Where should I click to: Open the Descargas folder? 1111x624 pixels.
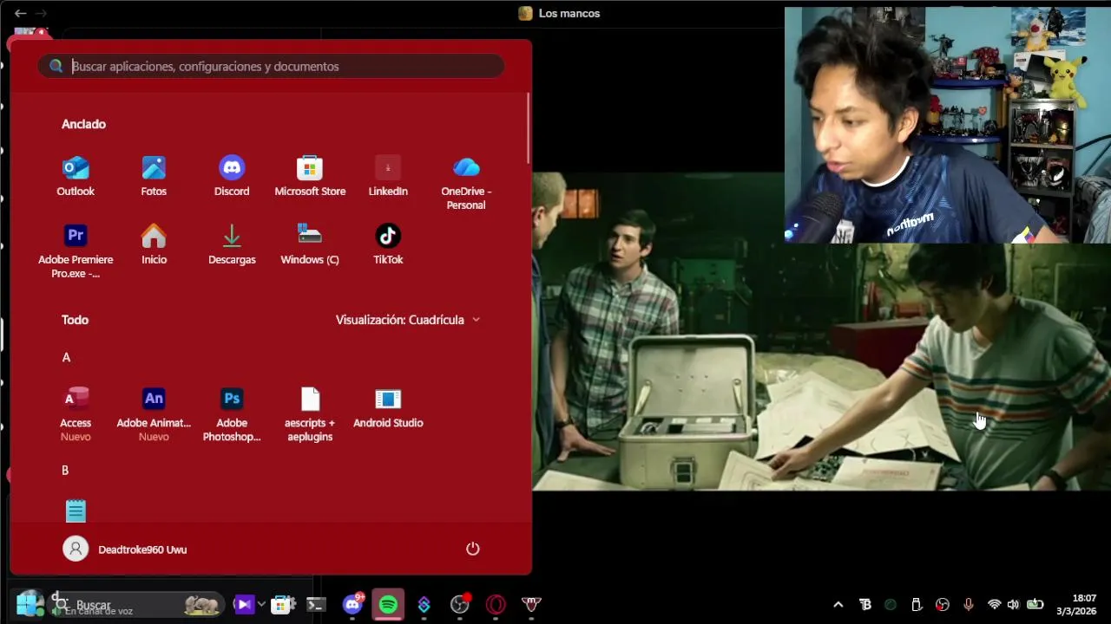[232, 245]
